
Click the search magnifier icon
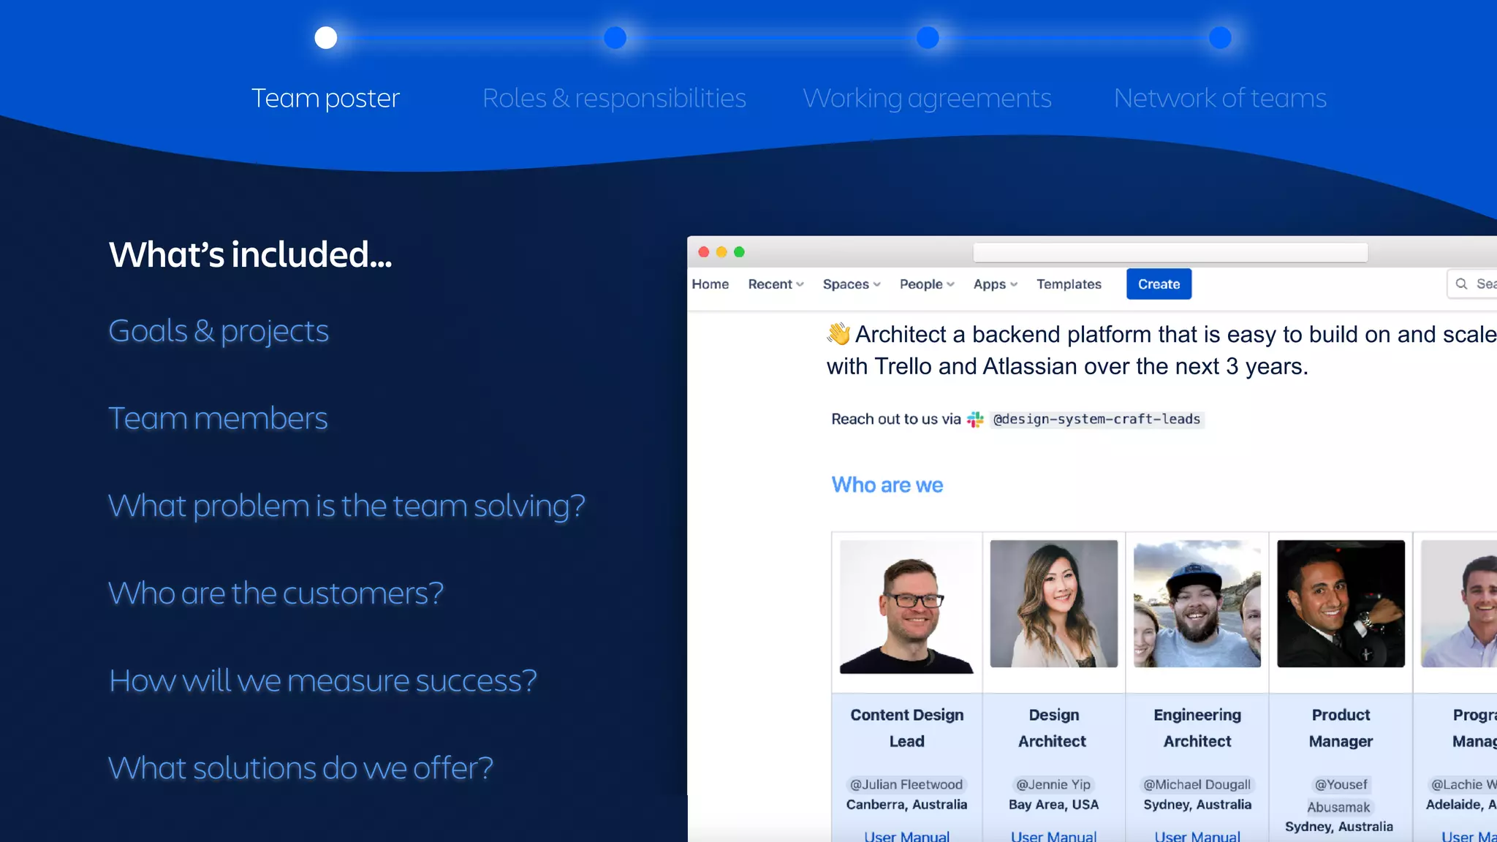(1461, 284)
